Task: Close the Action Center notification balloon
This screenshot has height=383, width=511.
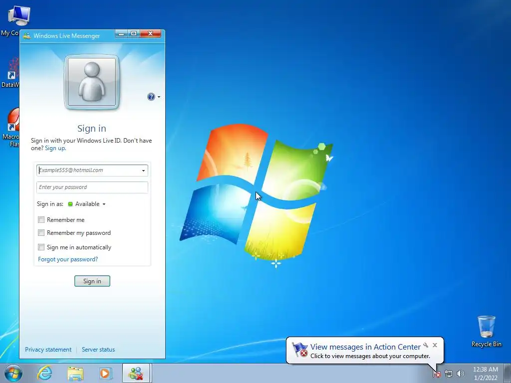Action: pos(435,345)
